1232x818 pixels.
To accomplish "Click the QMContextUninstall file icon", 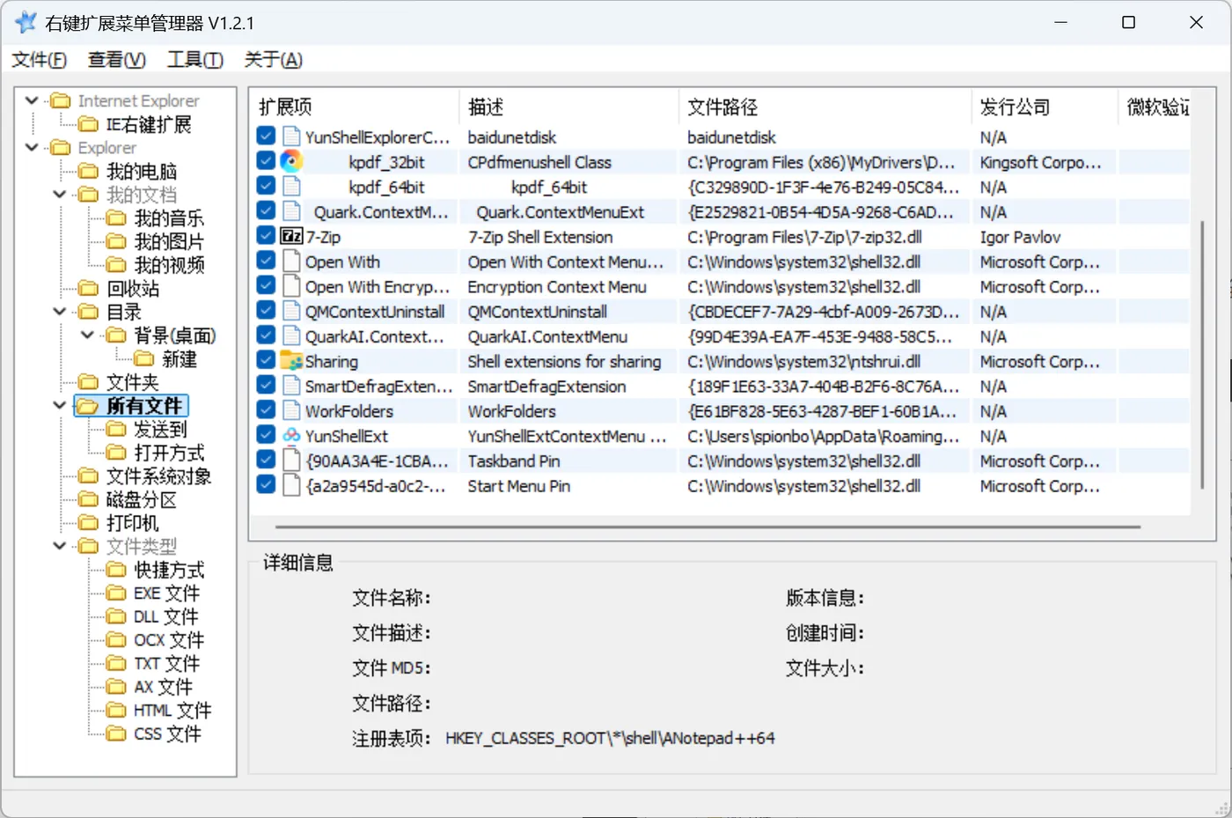I will [x=291, y=311].
